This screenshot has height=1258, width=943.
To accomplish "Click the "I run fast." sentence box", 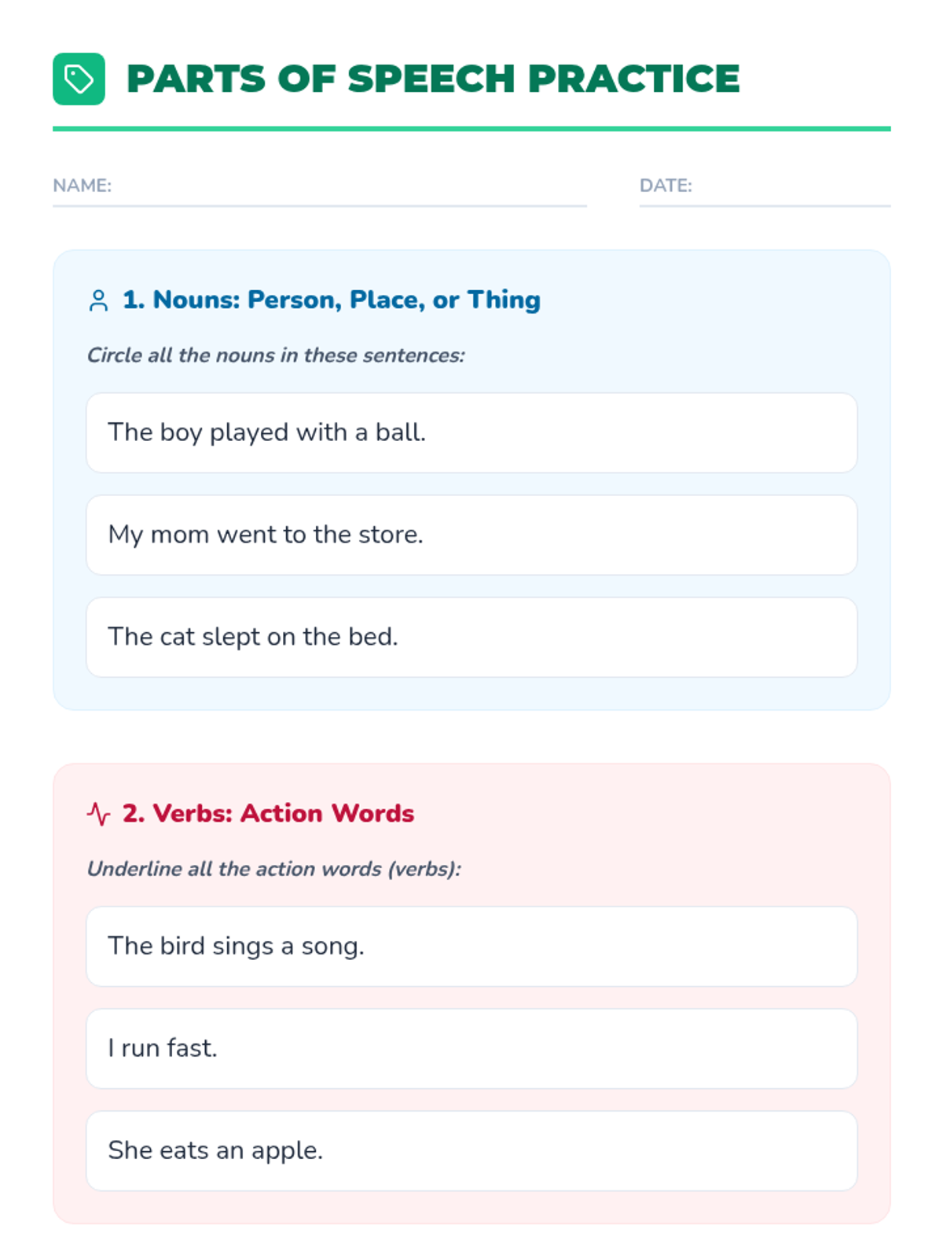I will [x=471, y=1048].
